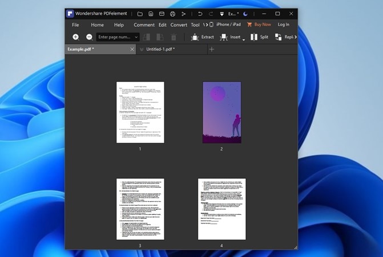
Task: Click the Extract label text
Action: (x=208, y=37)
